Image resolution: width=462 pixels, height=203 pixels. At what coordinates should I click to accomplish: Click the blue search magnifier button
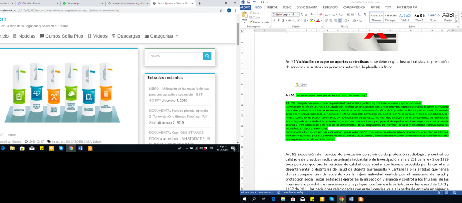click(x=207, y=56)
